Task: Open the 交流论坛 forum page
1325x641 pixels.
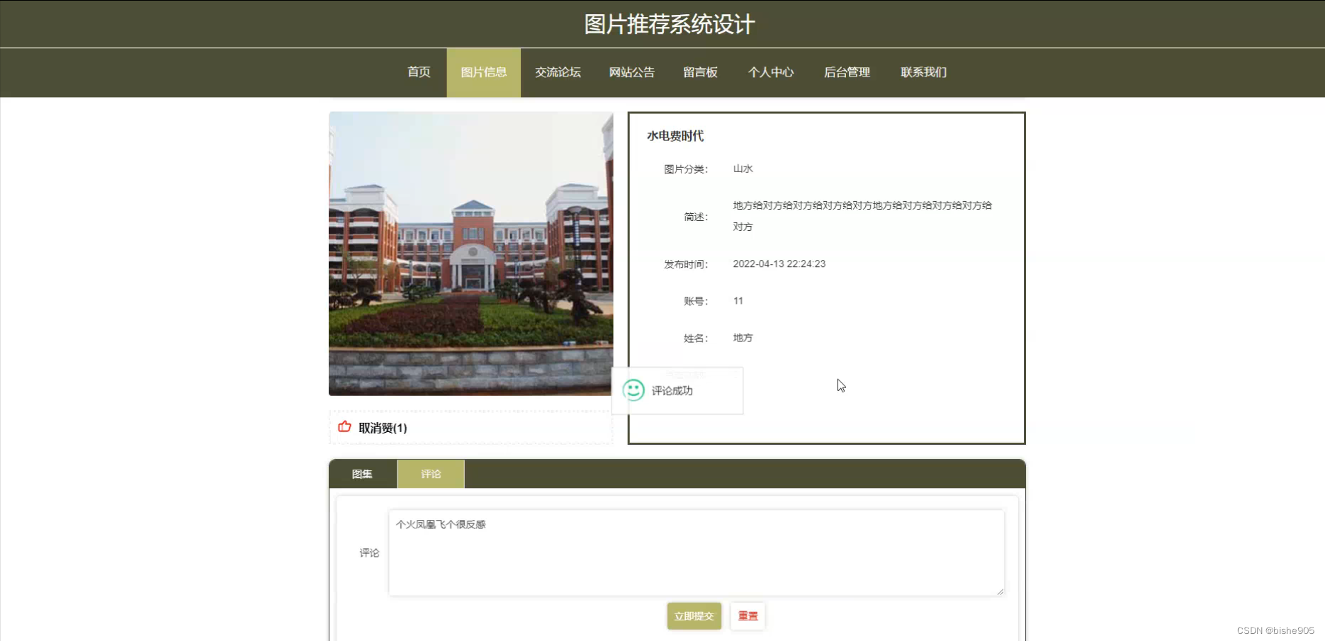Action: (558, 72)
